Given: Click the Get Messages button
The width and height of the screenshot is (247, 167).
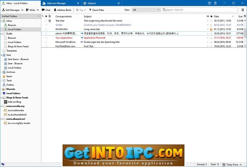Looking at the screenshot, I should (x=11, y=10).
